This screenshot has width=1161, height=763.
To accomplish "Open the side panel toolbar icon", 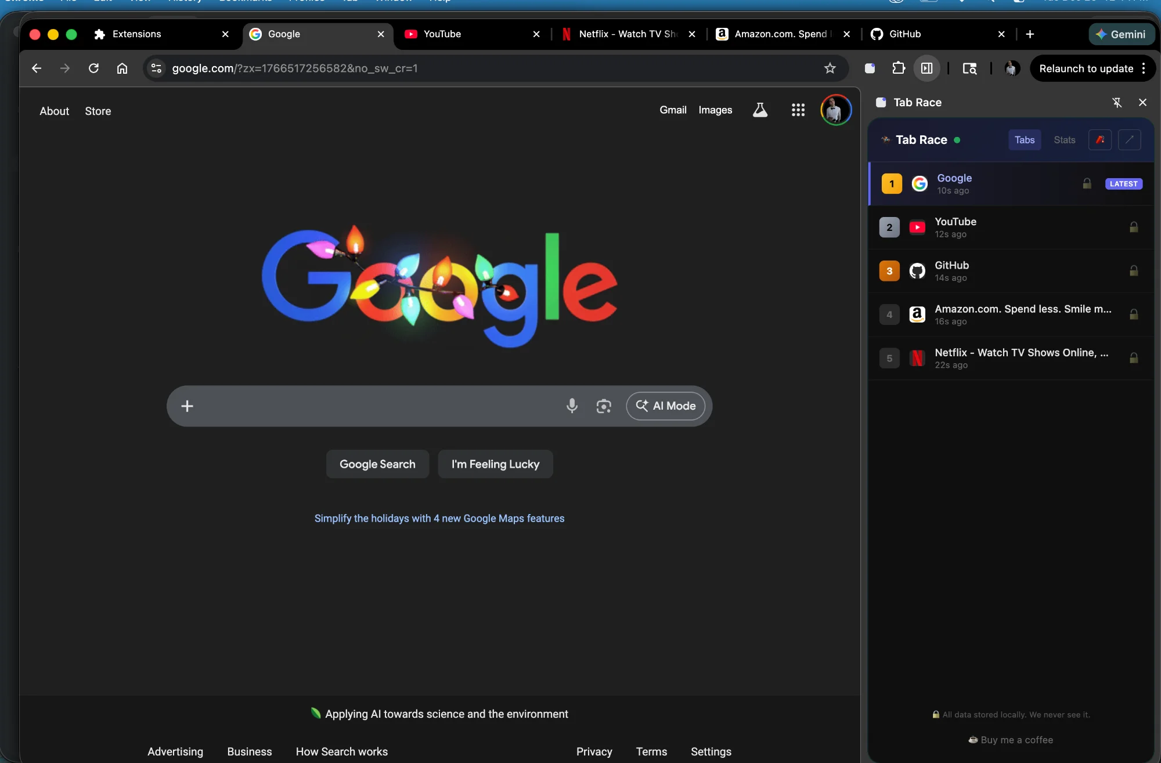I will click(926, 68).
